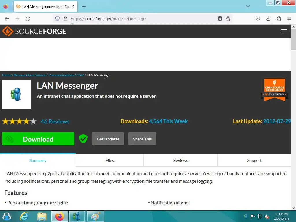This screenshot has width=296, height=222.
Task: Open the Paint taskbar icon
Action: click(x=95, y=216)
